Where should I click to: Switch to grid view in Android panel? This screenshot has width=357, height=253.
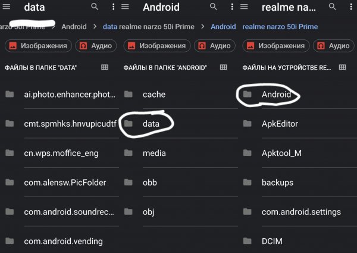[x=223, y=67]
